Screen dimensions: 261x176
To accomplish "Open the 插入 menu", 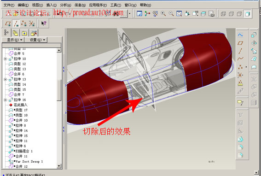I will point(51,5).
